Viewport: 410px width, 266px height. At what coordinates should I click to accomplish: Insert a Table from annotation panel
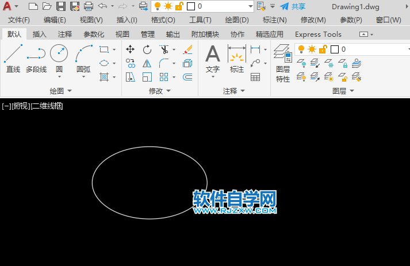pos(255,77)
